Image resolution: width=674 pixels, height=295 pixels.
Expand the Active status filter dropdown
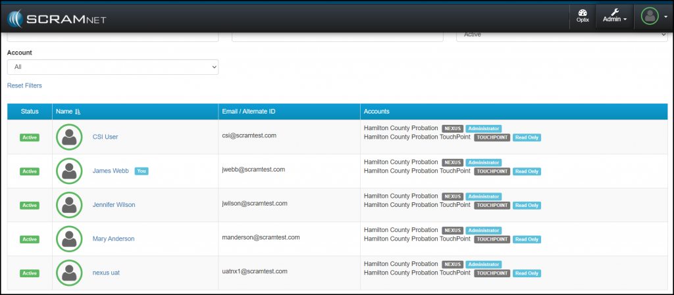[561, 35]
